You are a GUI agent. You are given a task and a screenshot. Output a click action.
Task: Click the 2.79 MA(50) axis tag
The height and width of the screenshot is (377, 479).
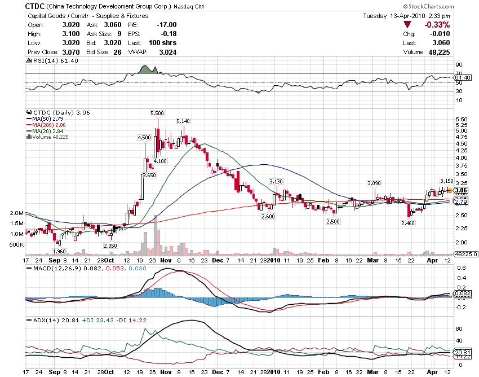click(460, 202)
